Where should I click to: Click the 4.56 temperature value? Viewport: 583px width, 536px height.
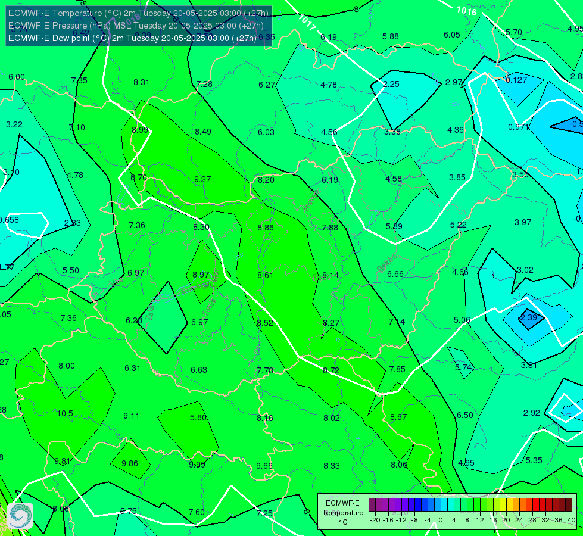click(329, 132)
